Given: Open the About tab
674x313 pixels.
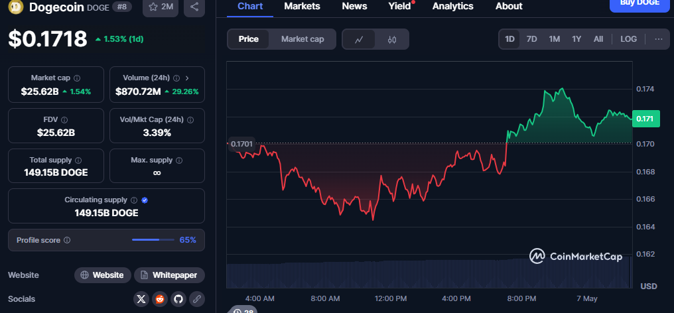Looking at the screenshot, I should (x=509, y=7).
